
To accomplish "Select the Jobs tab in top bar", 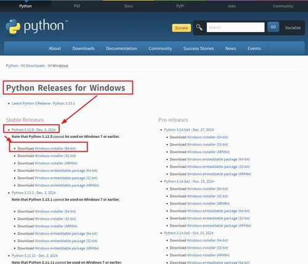I will [x=232, y=6].
